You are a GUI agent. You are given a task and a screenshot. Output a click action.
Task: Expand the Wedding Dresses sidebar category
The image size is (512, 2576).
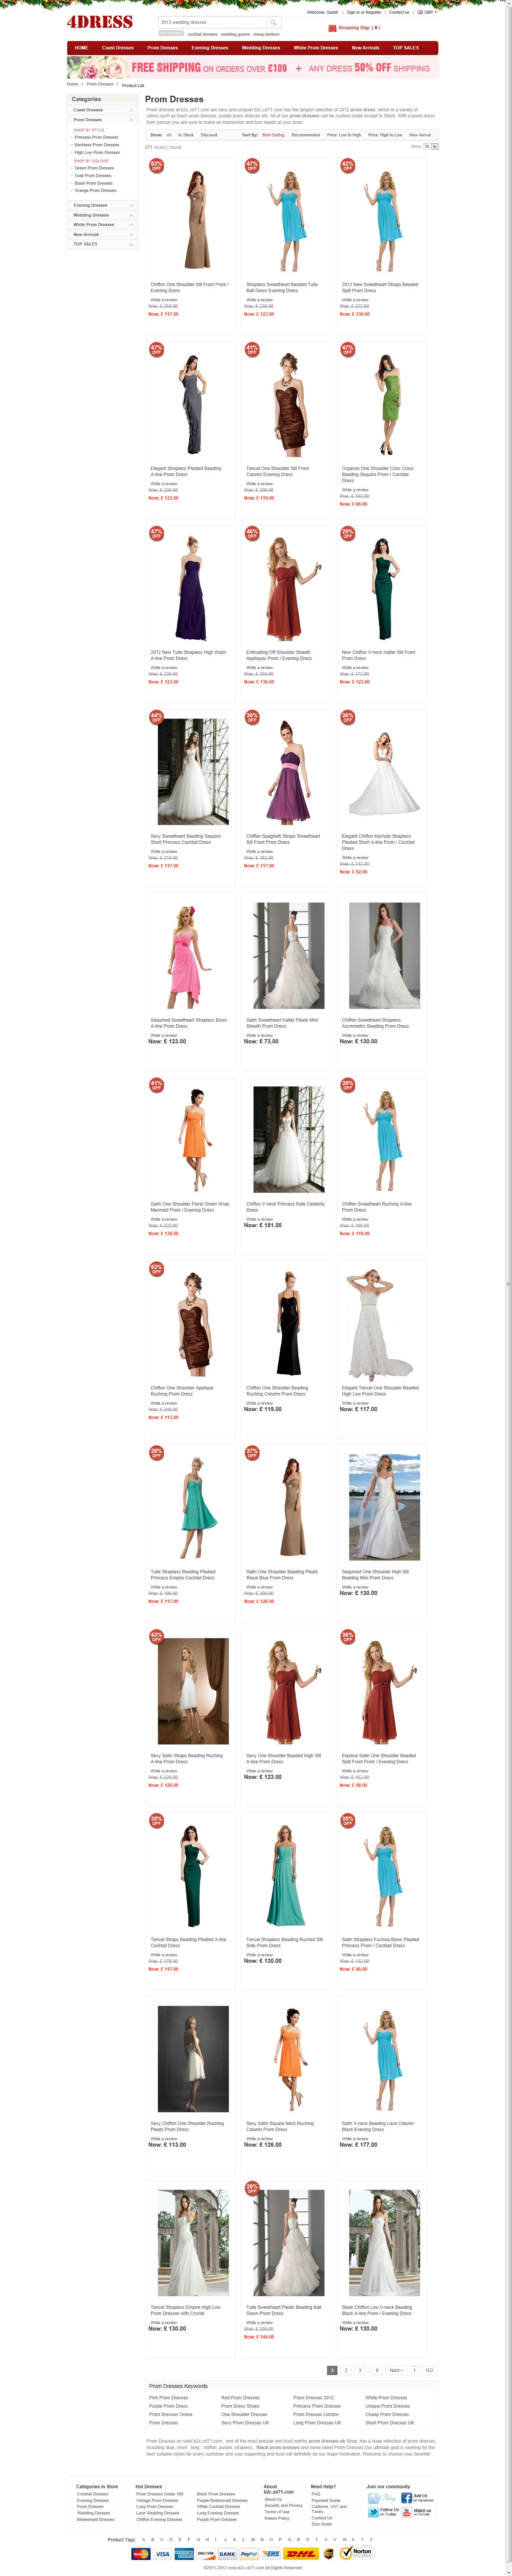click(131, 215)
